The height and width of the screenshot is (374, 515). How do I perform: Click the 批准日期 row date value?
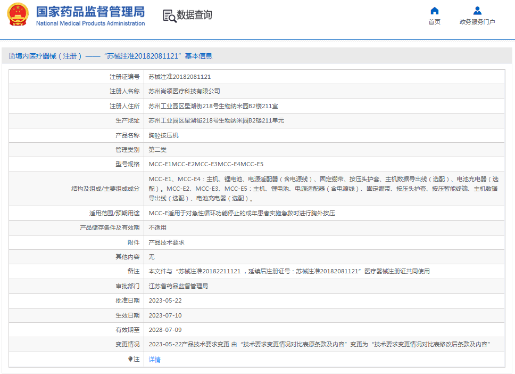point(165,300)
